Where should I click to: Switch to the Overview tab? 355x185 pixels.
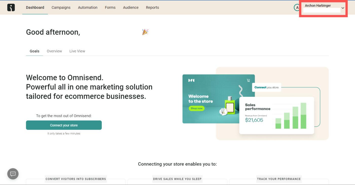point(54,51)
